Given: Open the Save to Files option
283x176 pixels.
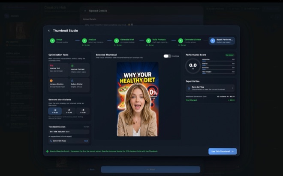Looking at the screenshot, I should click(x=210, y=88).
